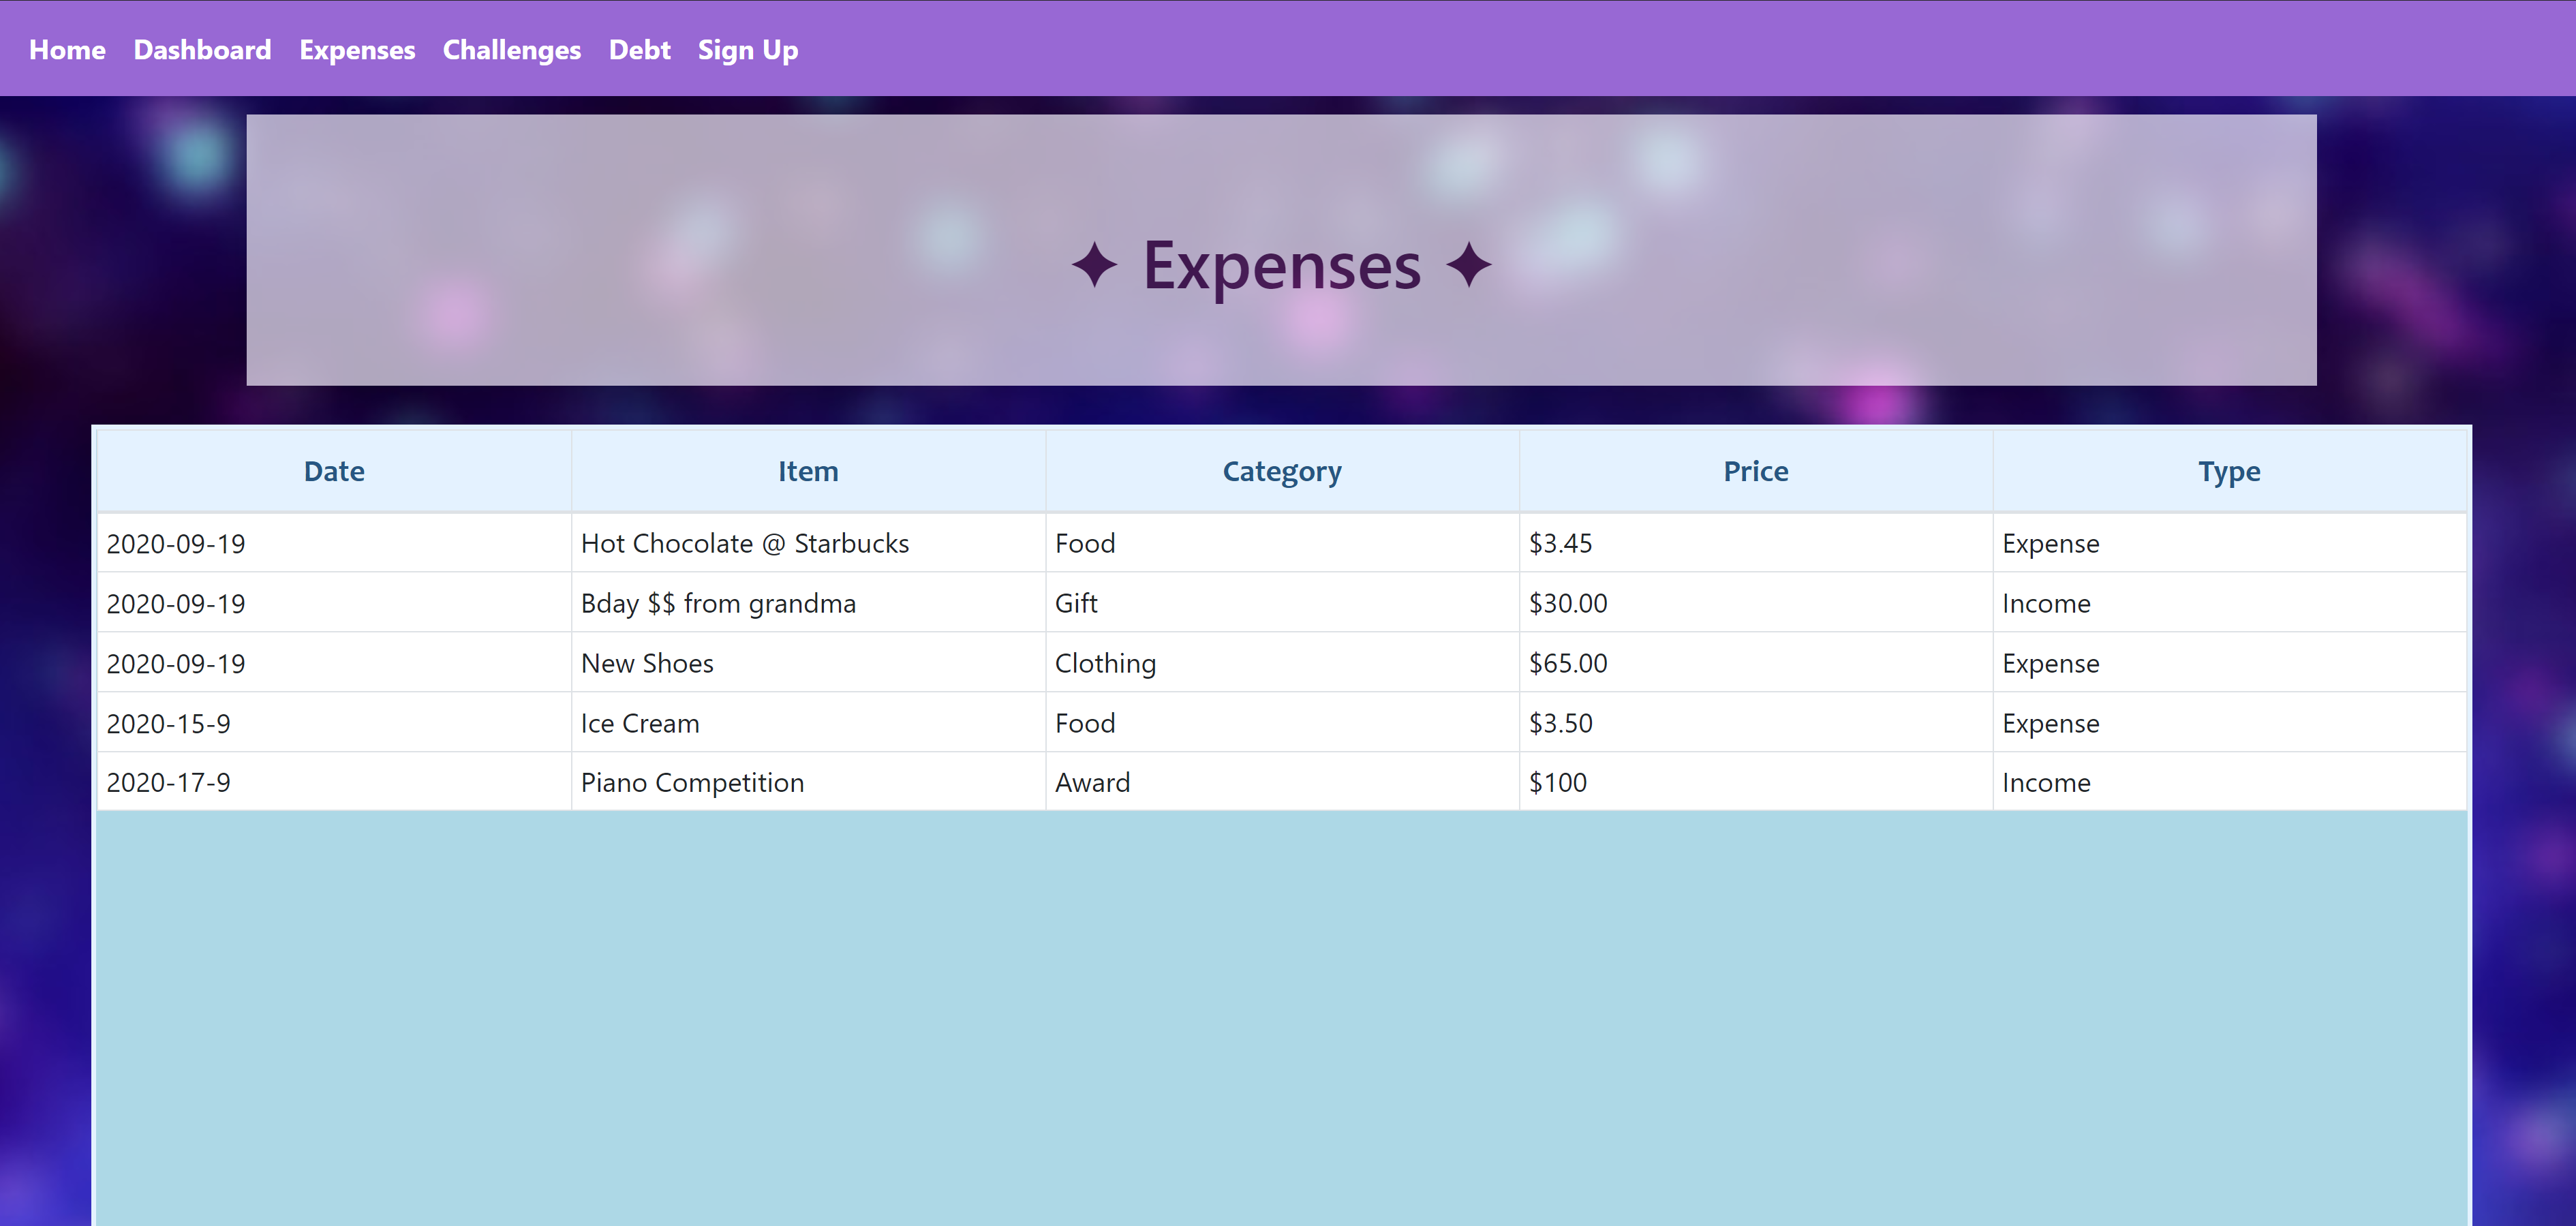
Task: Click the Item column header
Action: [x=808, y=471]
